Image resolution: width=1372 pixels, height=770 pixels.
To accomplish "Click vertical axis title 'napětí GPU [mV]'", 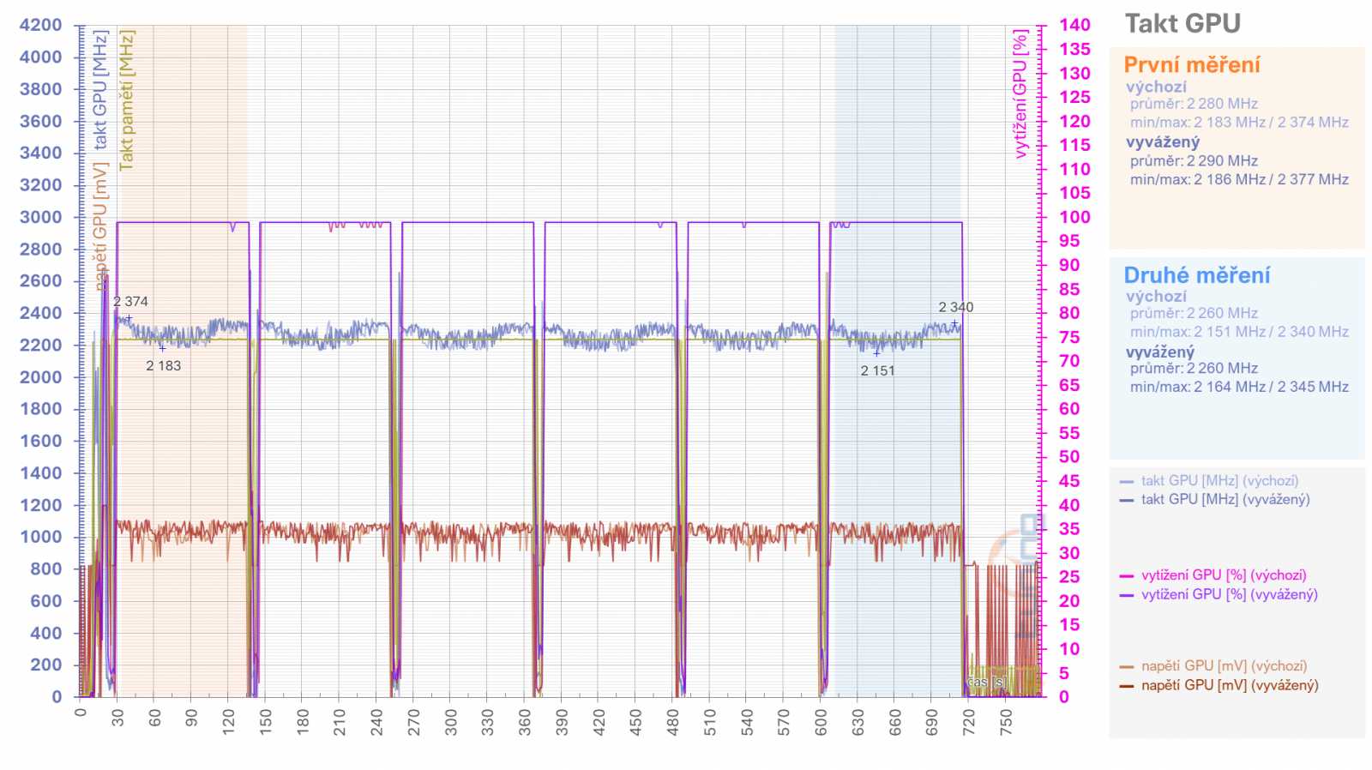I will pyautogui.click(x=100, y=225).
